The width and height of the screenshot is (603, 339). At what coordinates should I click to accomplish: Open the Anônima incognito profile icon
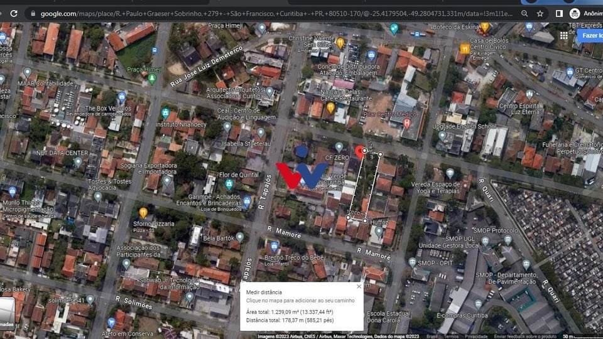point(575,13)
